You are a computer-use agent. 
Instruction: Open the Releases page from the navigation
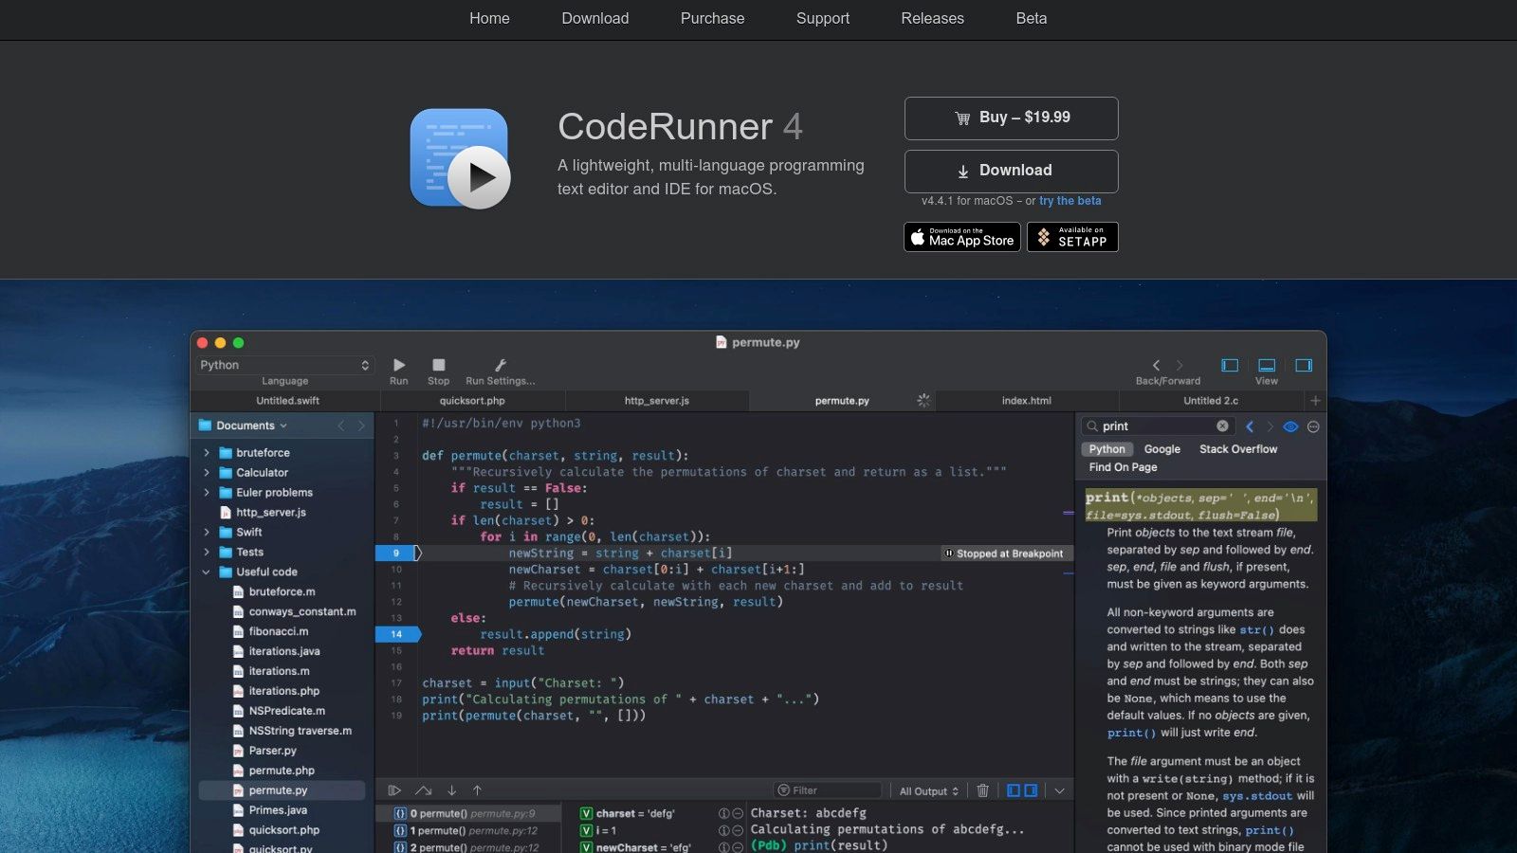pyautogui.click(x=932, y=19)
